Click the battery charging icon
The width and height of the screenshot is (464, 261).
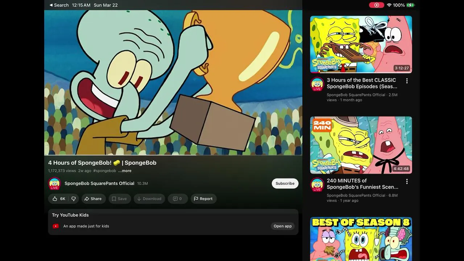point(410,5)
